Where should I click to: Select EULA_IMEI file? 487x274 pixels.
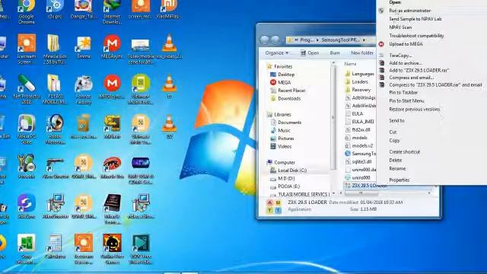[x=359, y=122]
